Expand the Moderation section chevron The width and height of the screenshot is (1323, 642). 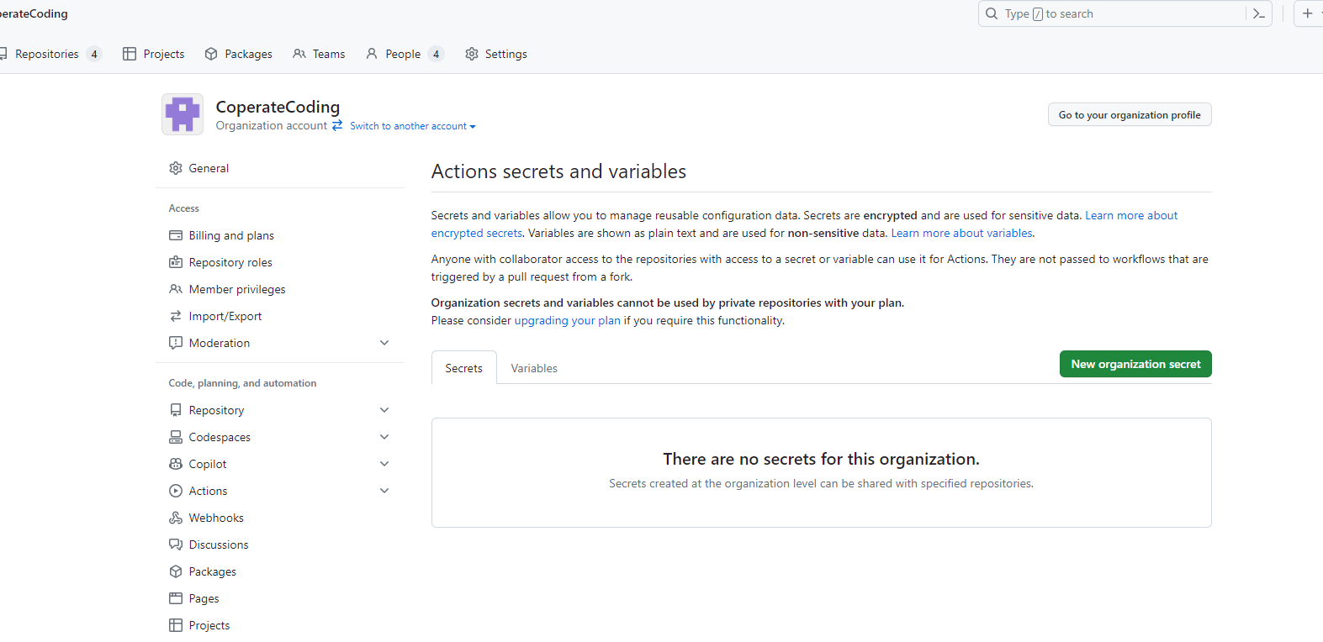click(x=384, y=343)
